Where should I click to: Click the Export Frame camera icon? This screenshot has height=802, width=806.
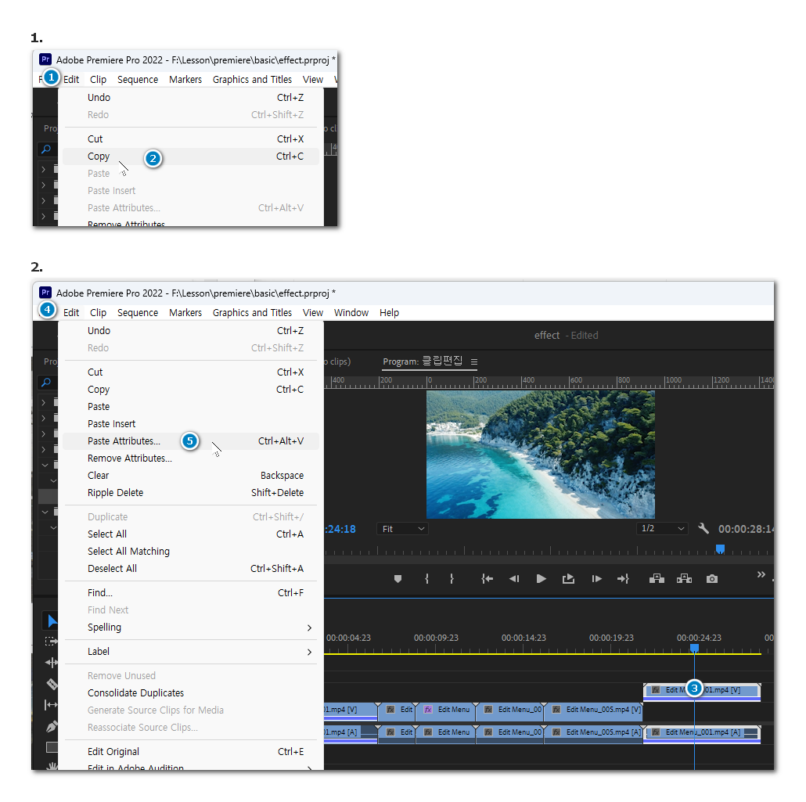point(711,579)
